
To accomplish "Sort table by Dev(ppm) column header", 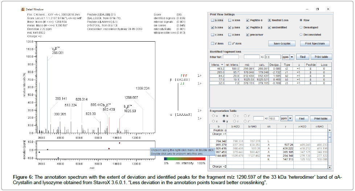I will tap(275, 65).
